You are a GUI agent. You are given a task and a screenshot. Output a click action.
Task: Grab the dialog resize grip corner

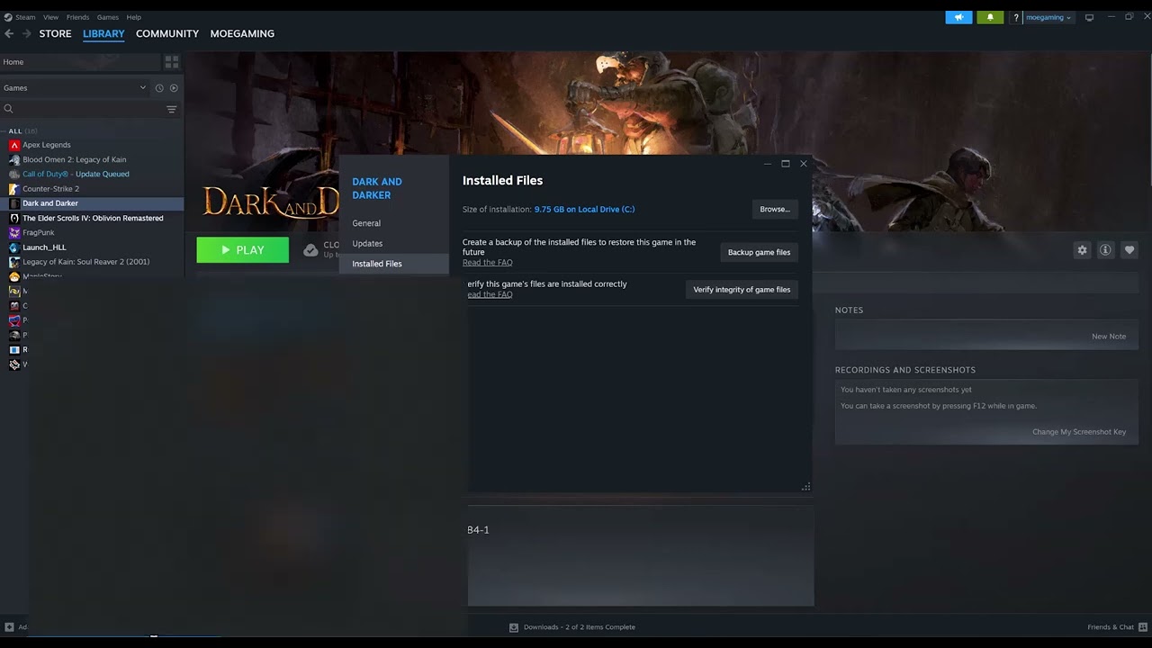pos(805,487)
